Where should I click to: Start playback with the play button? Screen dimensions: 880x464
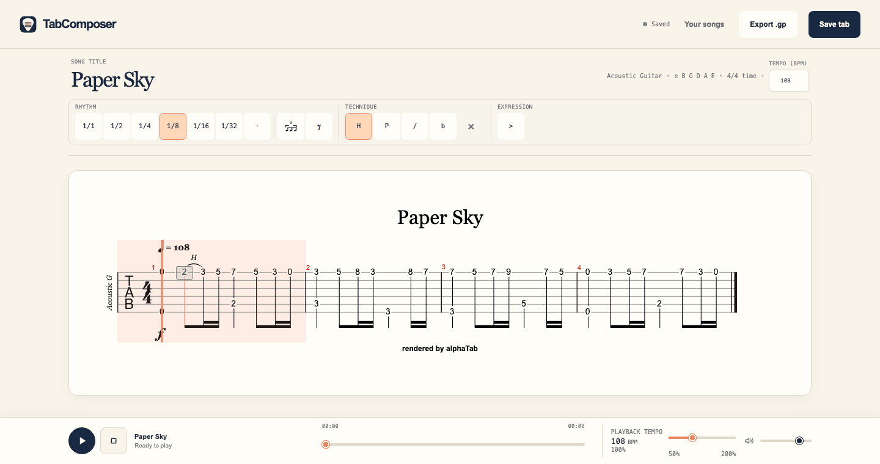82,441
